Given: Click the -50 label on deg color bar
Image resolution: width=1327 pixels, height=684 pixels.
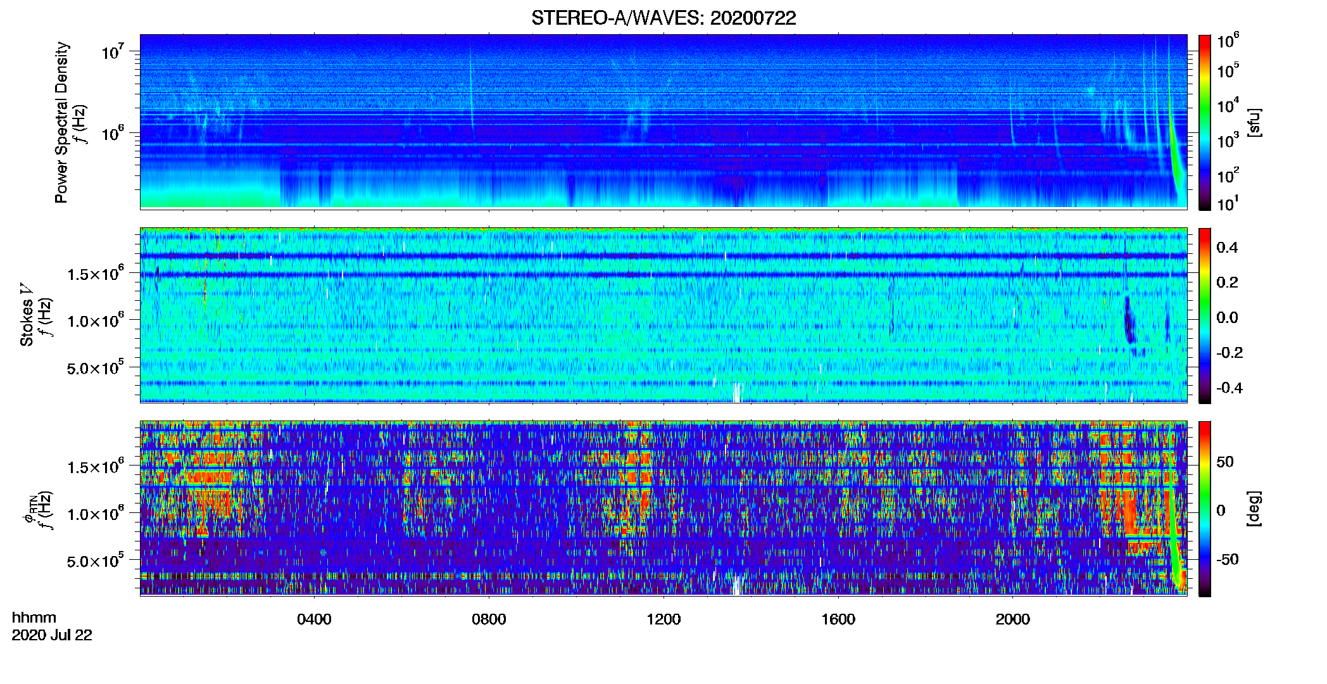Looking at the screenshot, I should pyautogui.click(x=1227, y=559).
